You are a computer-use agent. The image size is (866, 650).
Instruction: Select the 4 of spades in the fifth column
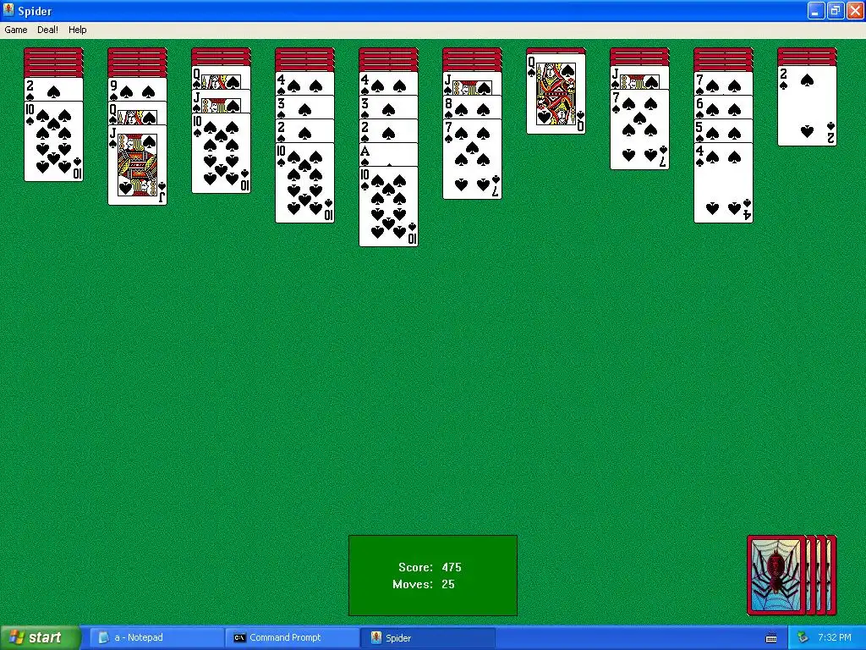(x=388, y=84)
